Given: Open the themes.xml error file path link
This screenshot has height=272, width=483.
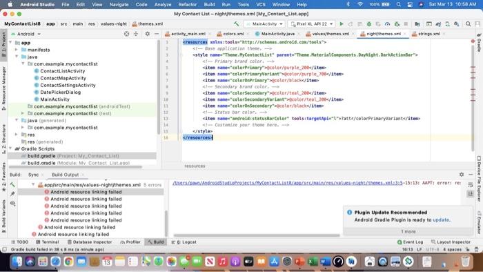Looking at the screenshot, I should click(x=288, y=183).
